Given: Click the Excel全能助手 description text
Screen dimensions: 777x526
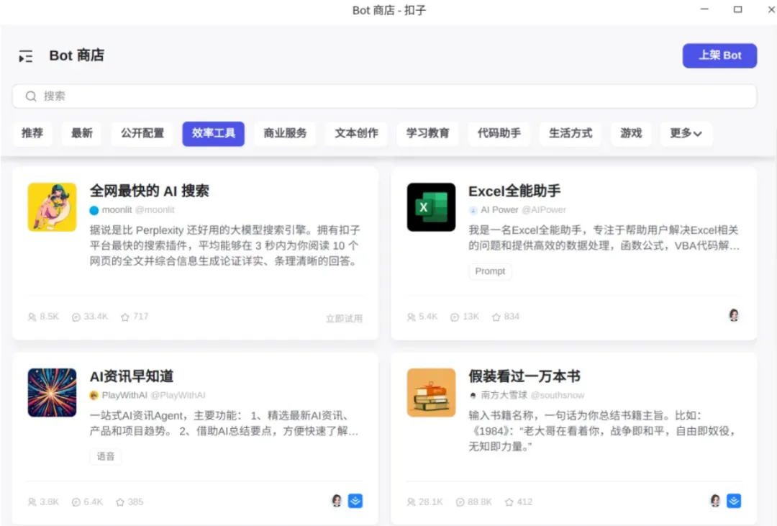Looking at the screenshot, I should [604, 238].
